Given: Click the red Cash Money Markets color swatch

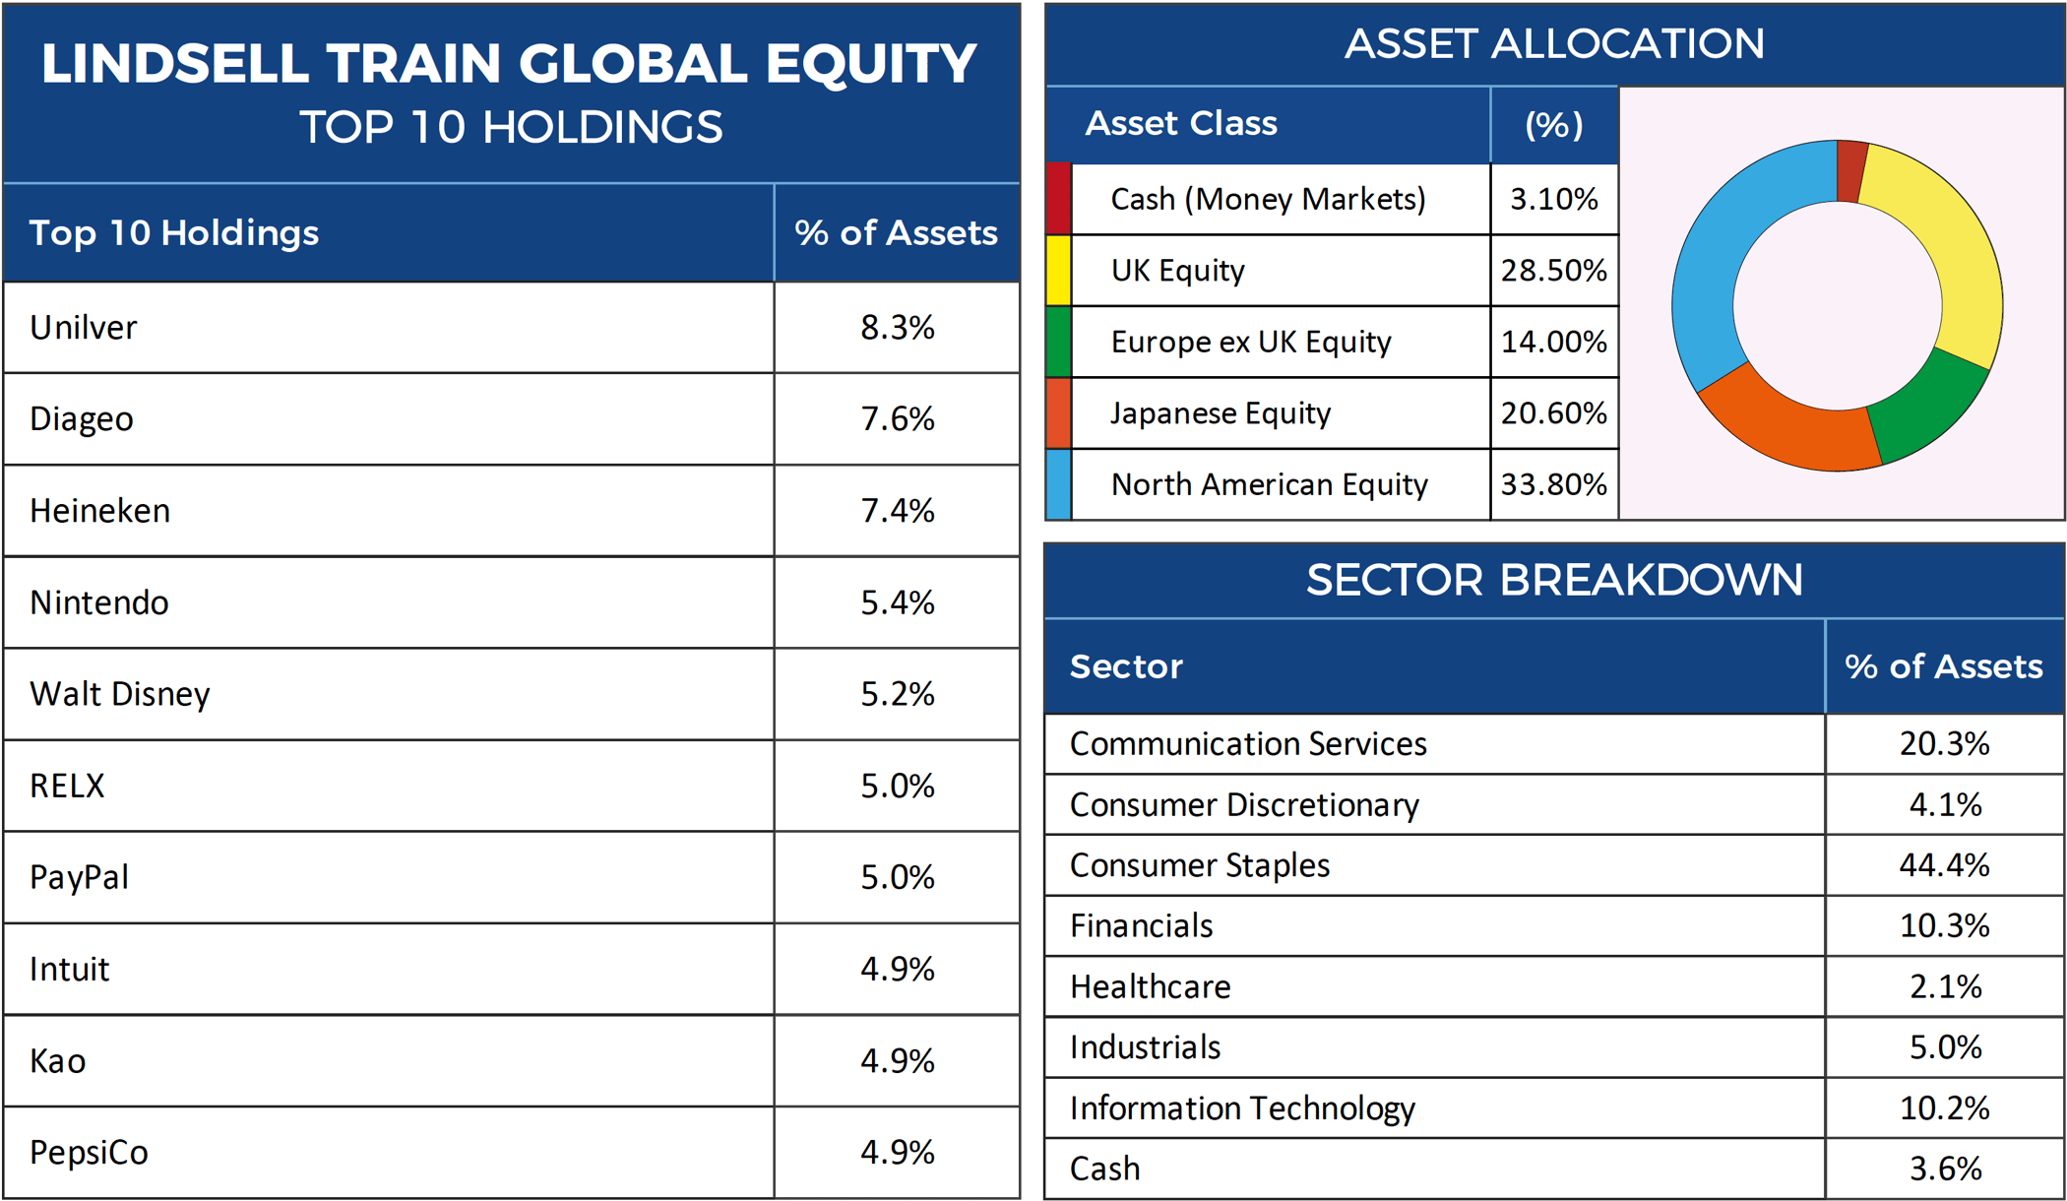Looking at the screenshot, I should (1058, 199).
